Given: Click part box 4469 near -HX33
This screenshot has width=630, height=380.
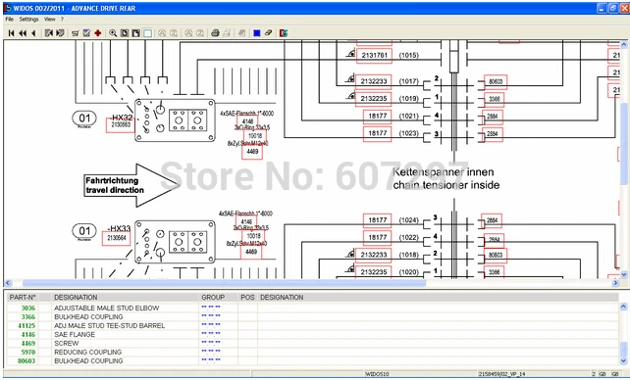Looking at the screenshot, I should [x=251, y=252].
